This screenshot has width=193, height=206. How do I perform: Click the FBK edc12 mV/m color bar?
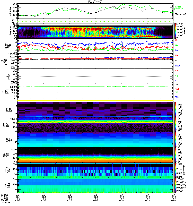point(175,170)
